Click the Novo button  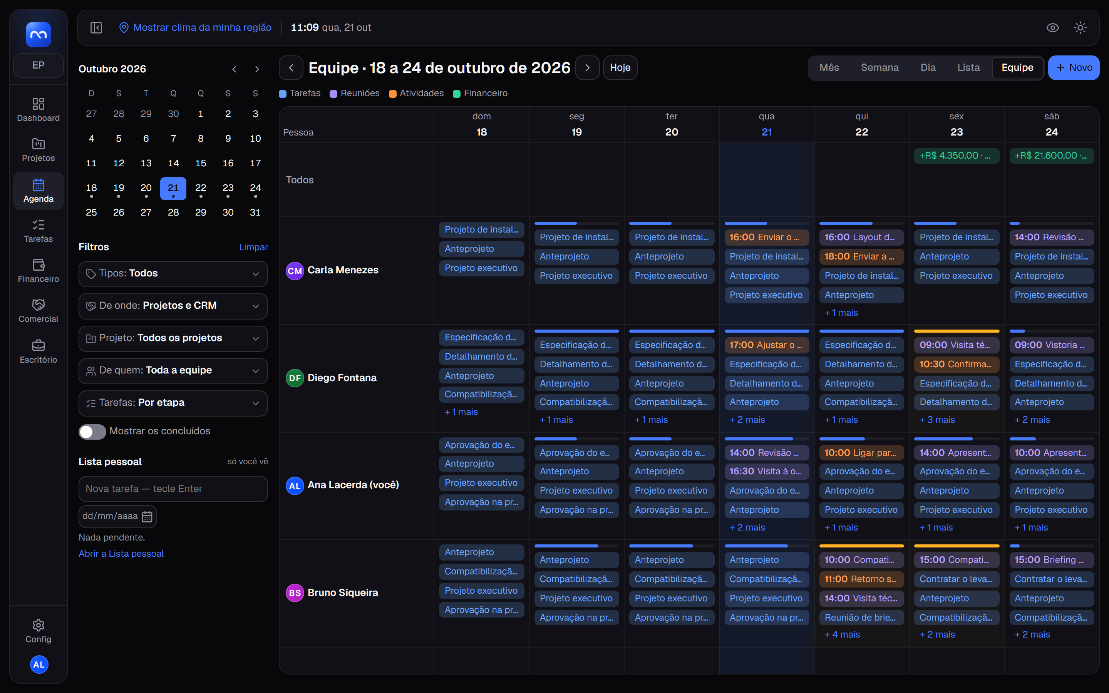point(1074,68)
